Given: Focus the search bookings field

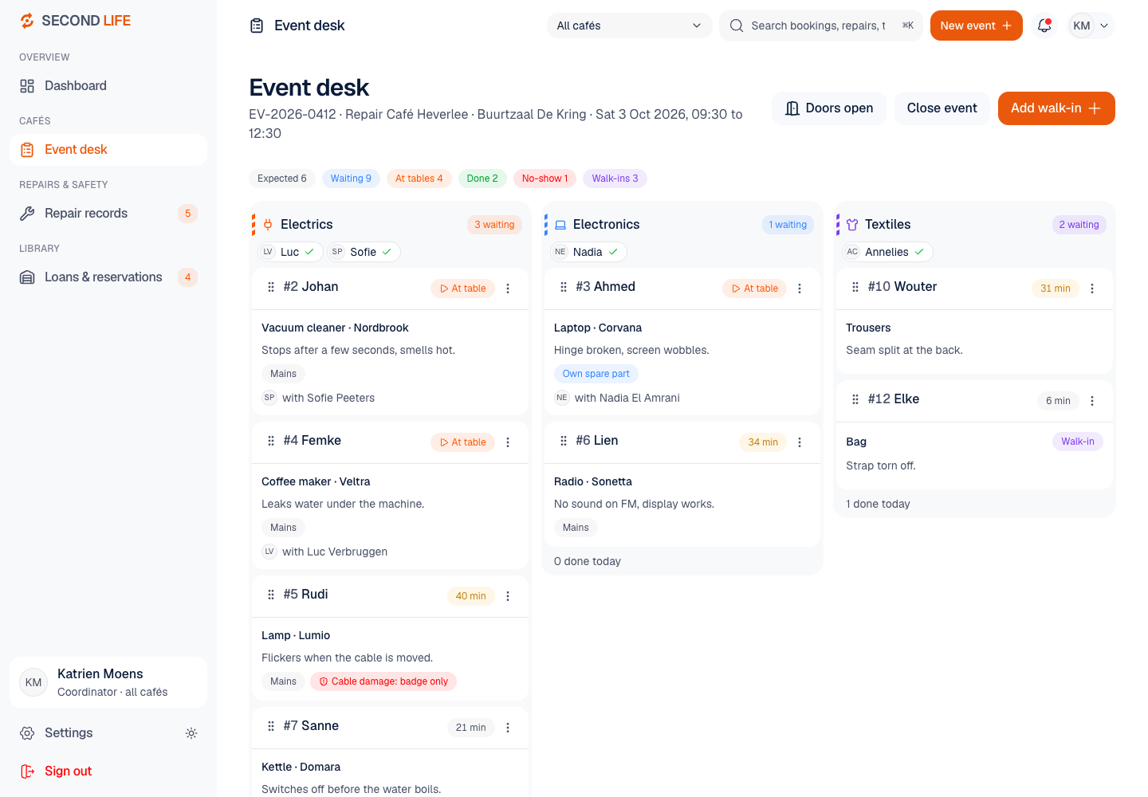Looking at the screenshot, I should click(821, 26).
